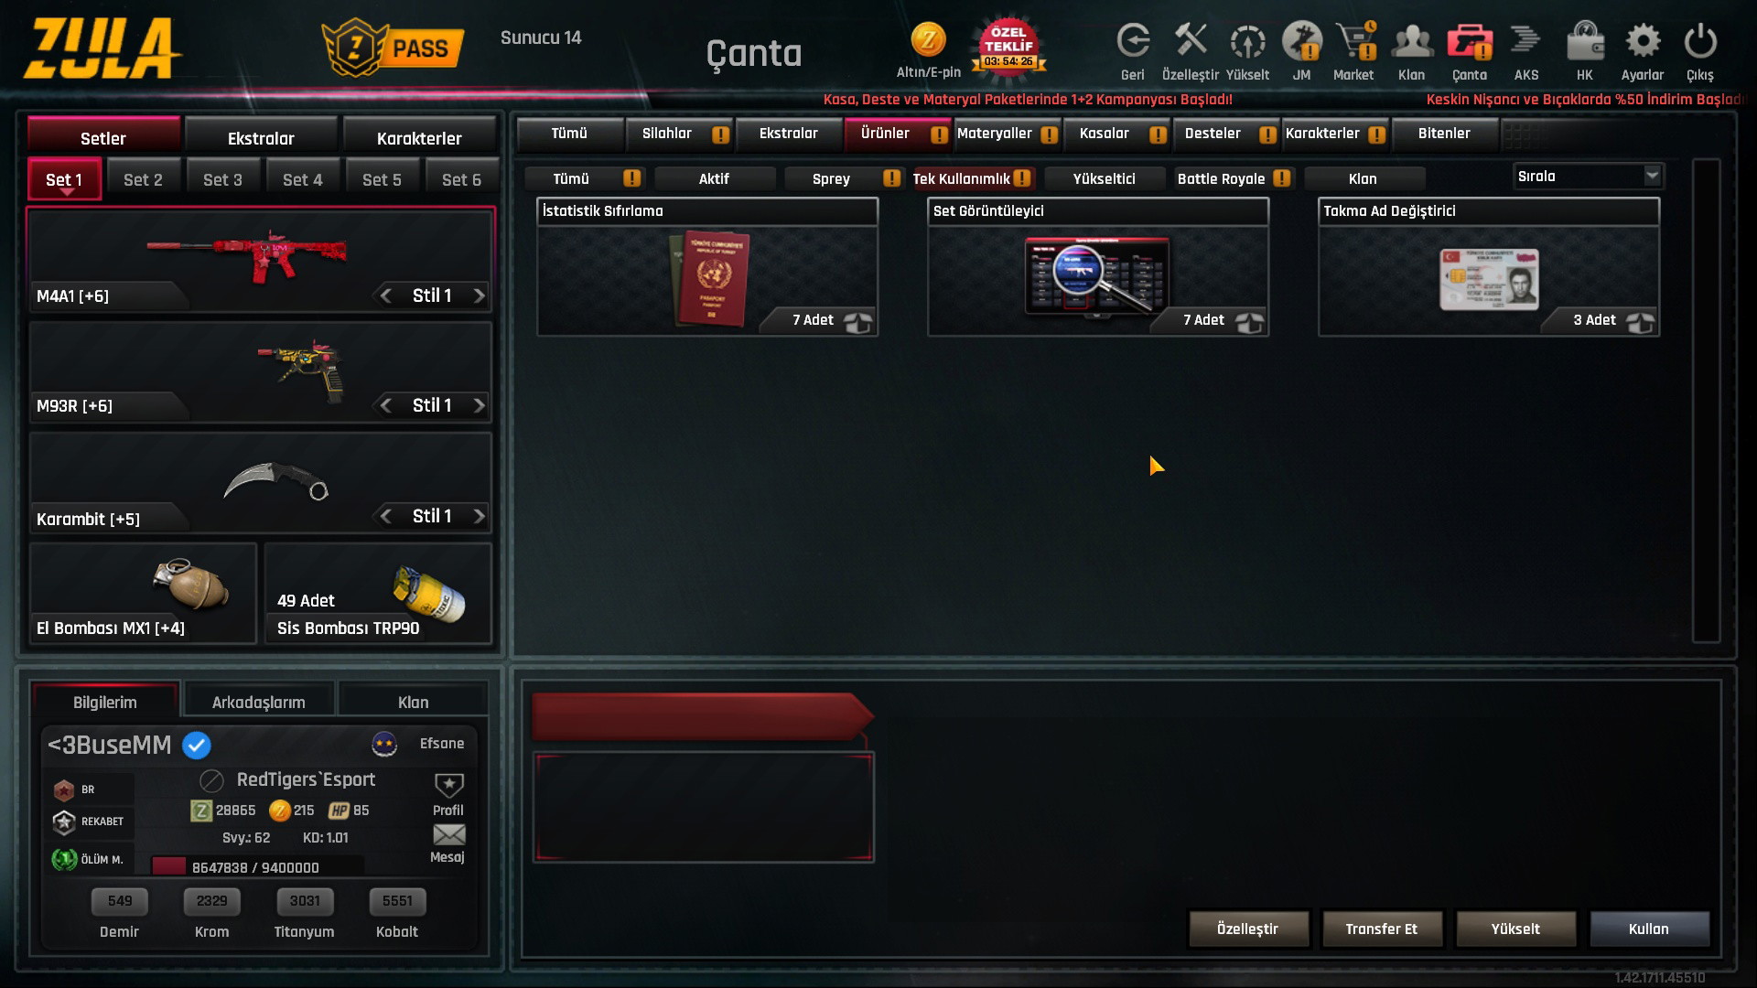The height and width of the screenshot is (988, 1757).
Task: Advance M4A1 style with right arrow
Action: click(479, 296)
